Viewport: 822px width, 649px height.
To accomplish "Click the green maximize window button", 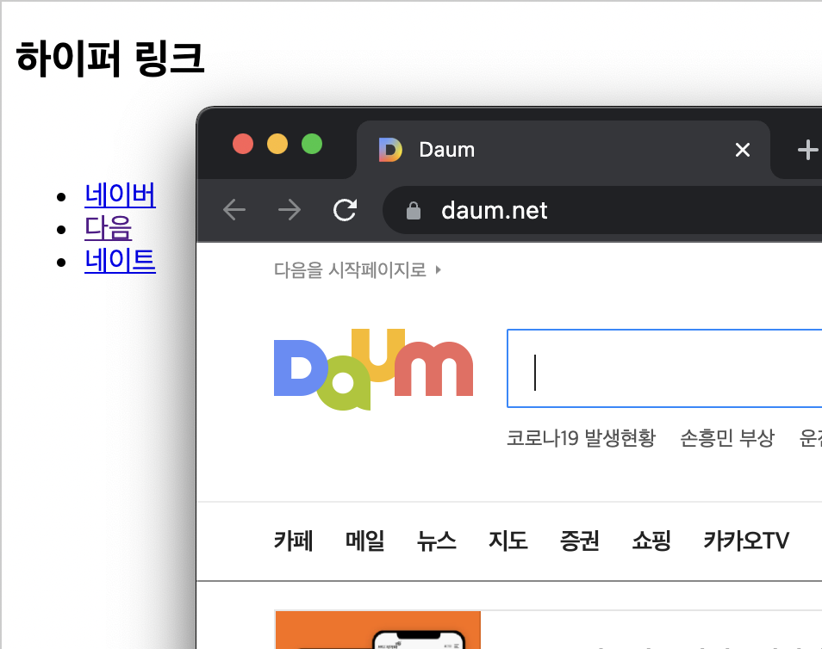I will click(312, 144).
